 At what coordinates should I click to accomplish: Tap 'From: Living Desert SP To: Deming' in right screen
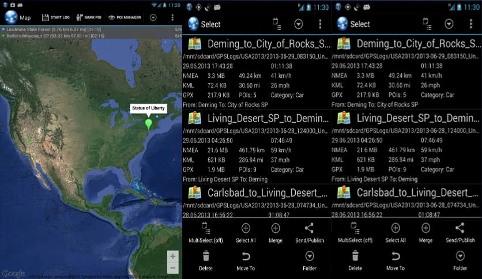point(374,179)
